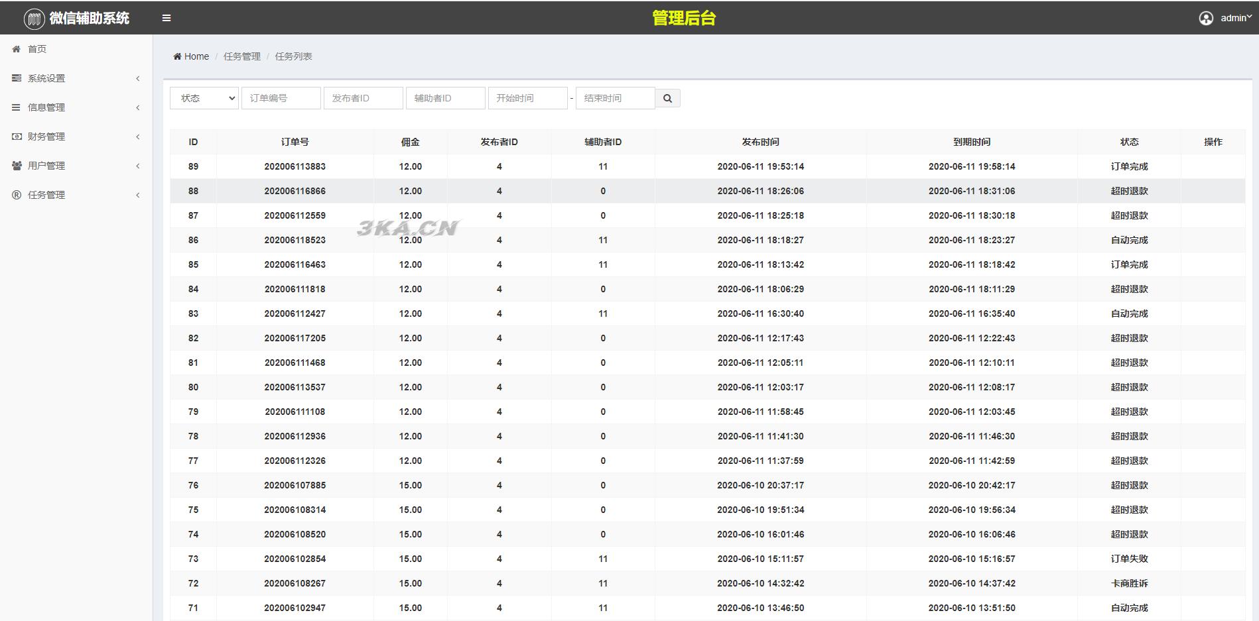Click expiry time 2020-06-11 12:08:17
Image resolution: width=1259 pixels, height=621 pixels.
tap(972, 387)
